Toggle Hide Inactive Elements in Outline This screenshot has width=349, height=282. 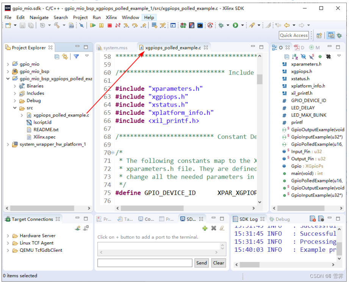(x=328, y=57)
